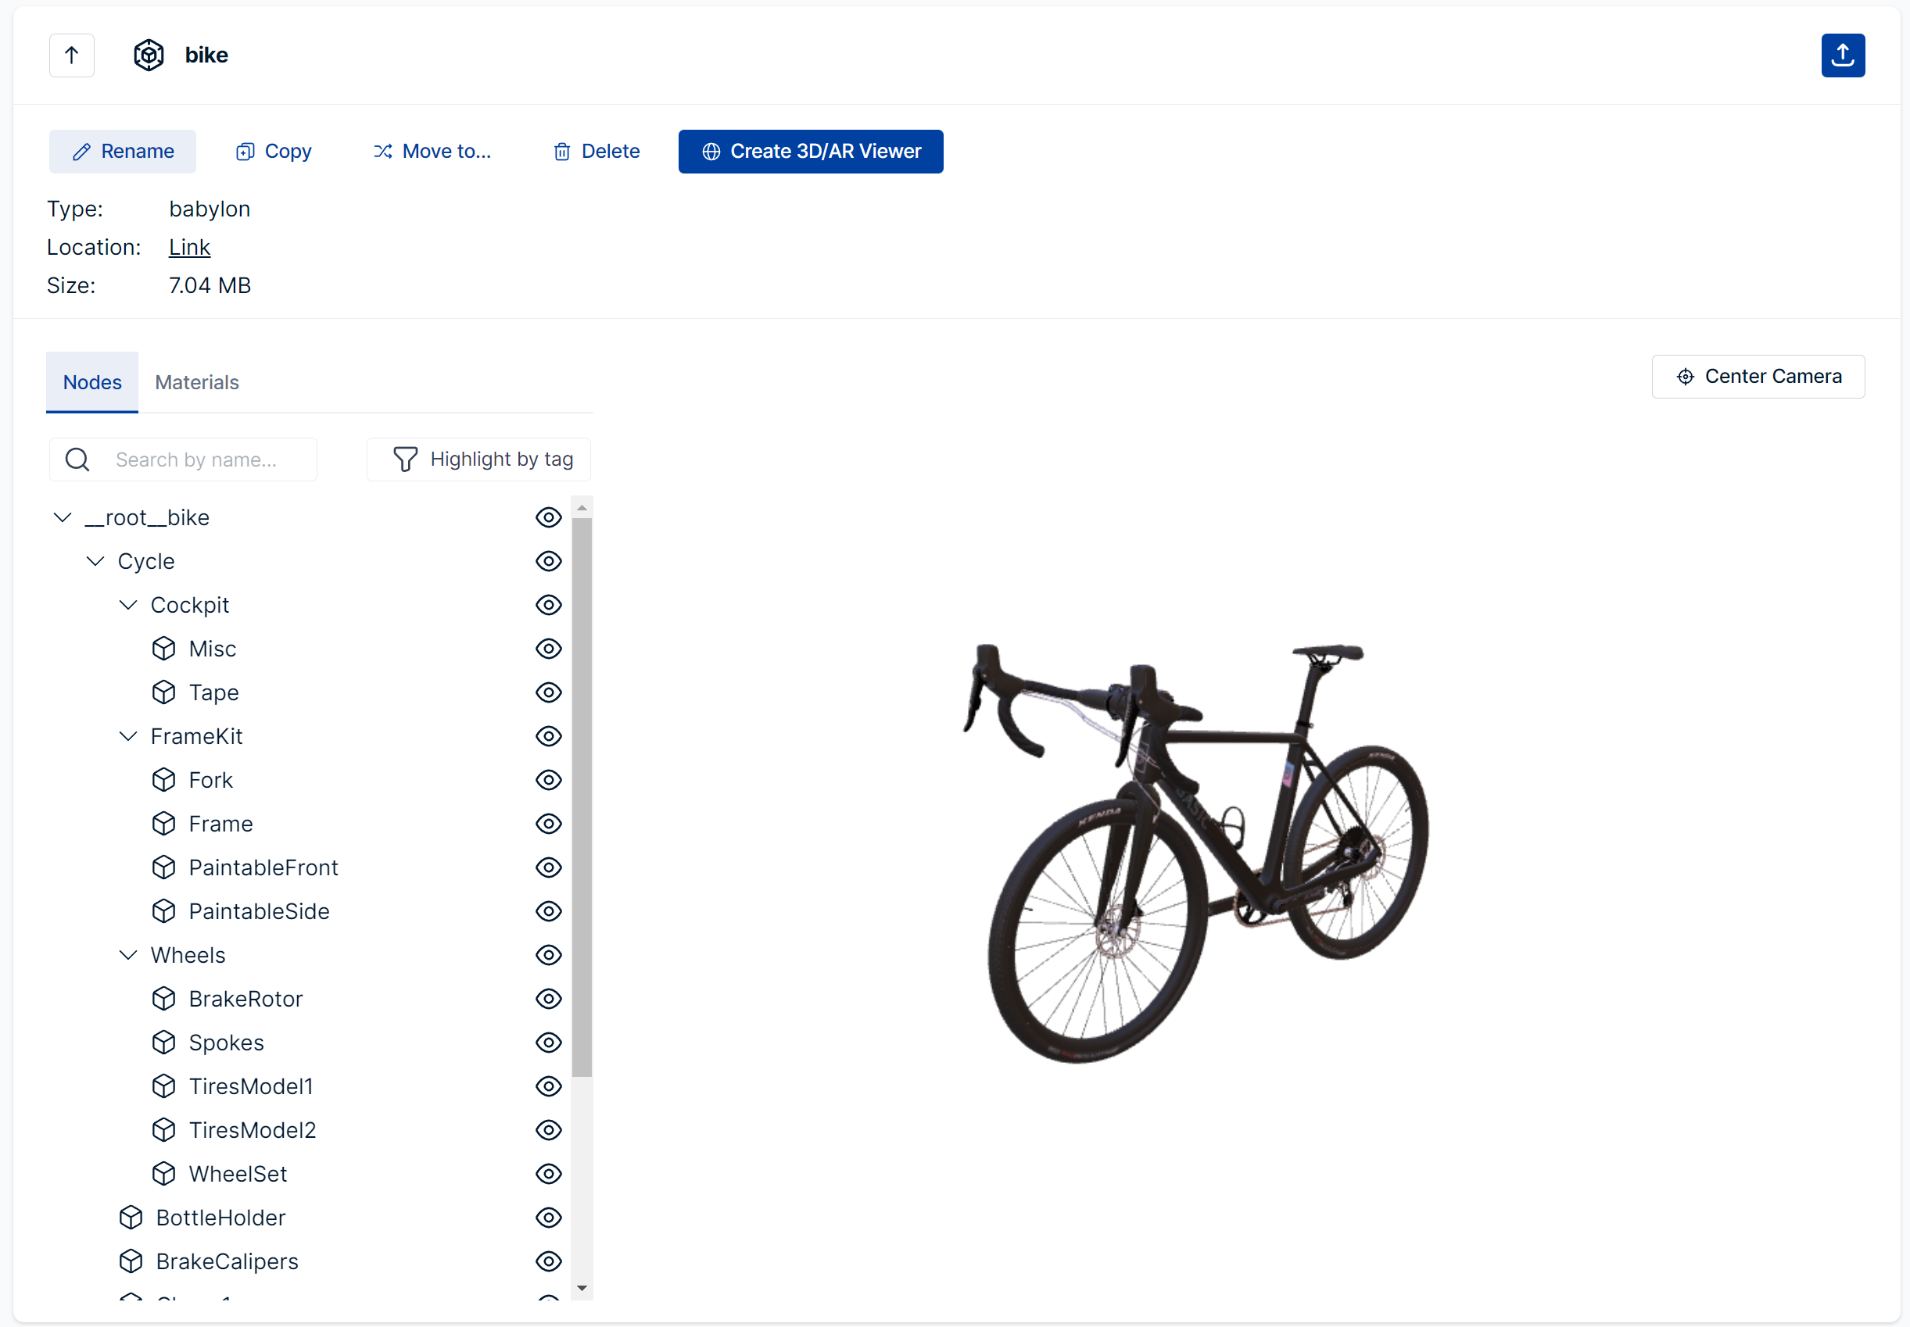The height and width of the screenshot is (1327, 1910).
Task: Select the Nodes tab
Action: point(92,382)
